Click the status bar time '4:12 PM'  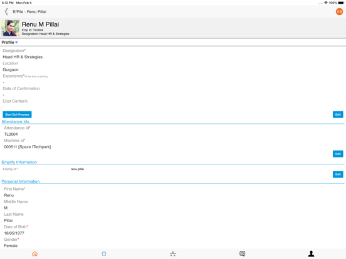coord(8,3)
